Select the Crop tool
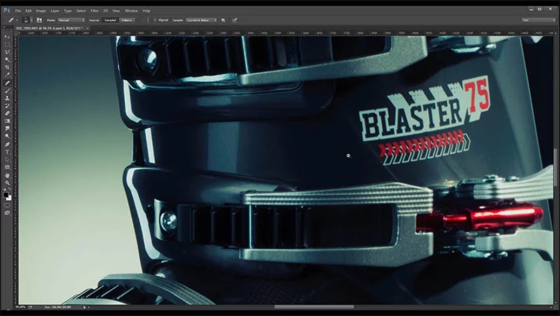560x316 pixels. pos(7,68)
